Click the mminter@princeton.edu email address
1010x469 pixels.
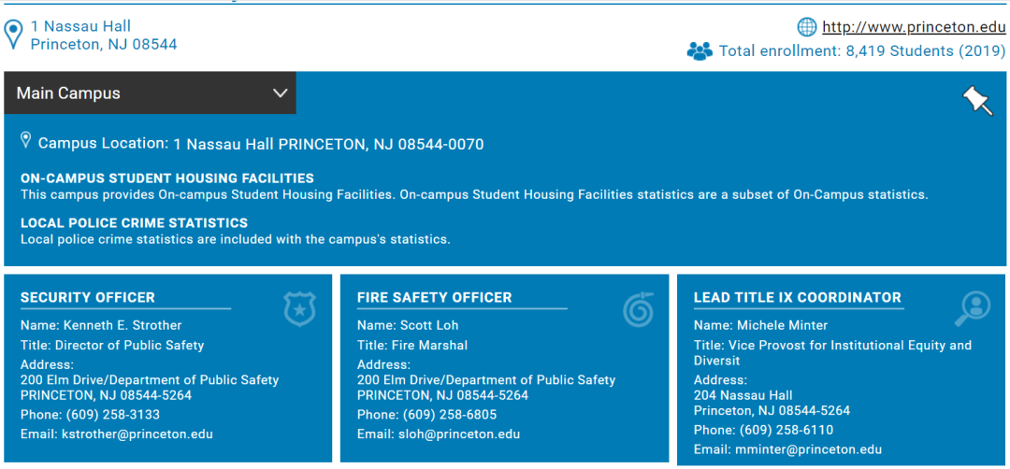pyautogui.click(x=811, y=450)
